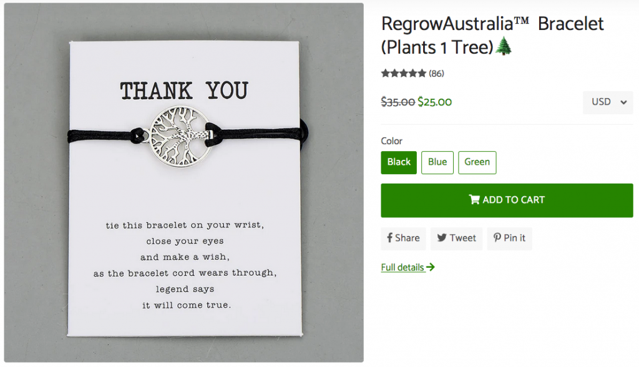Open the (86) reviews count
This screenshot has width=639, height=367.
tap(436, 74)
